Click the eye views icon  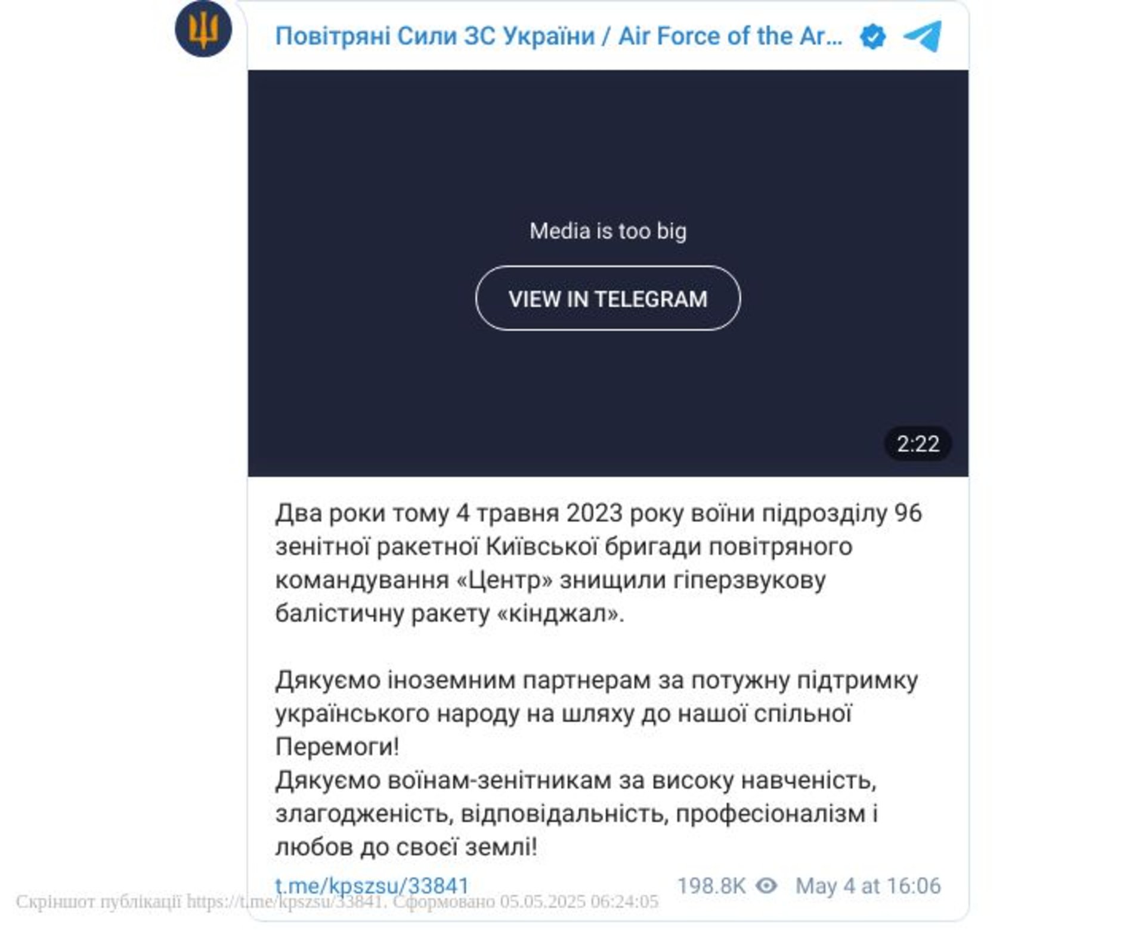pos(766,886)
